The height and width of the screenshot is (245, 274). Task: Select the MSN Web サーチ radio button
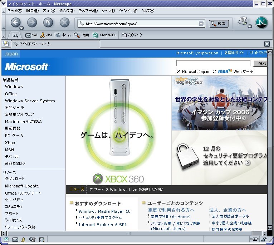(x=214, y=71)
